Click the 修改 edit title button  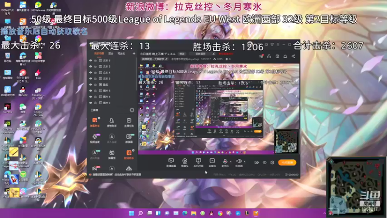tap(182, 54)
